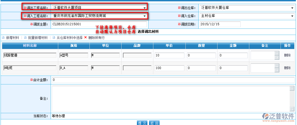Open the 调入仓库 dropdown list
Viewport: 297px width, 125px height.
(292, 16)
